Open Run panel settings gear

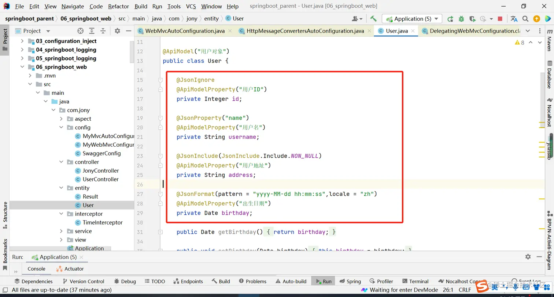528,257
